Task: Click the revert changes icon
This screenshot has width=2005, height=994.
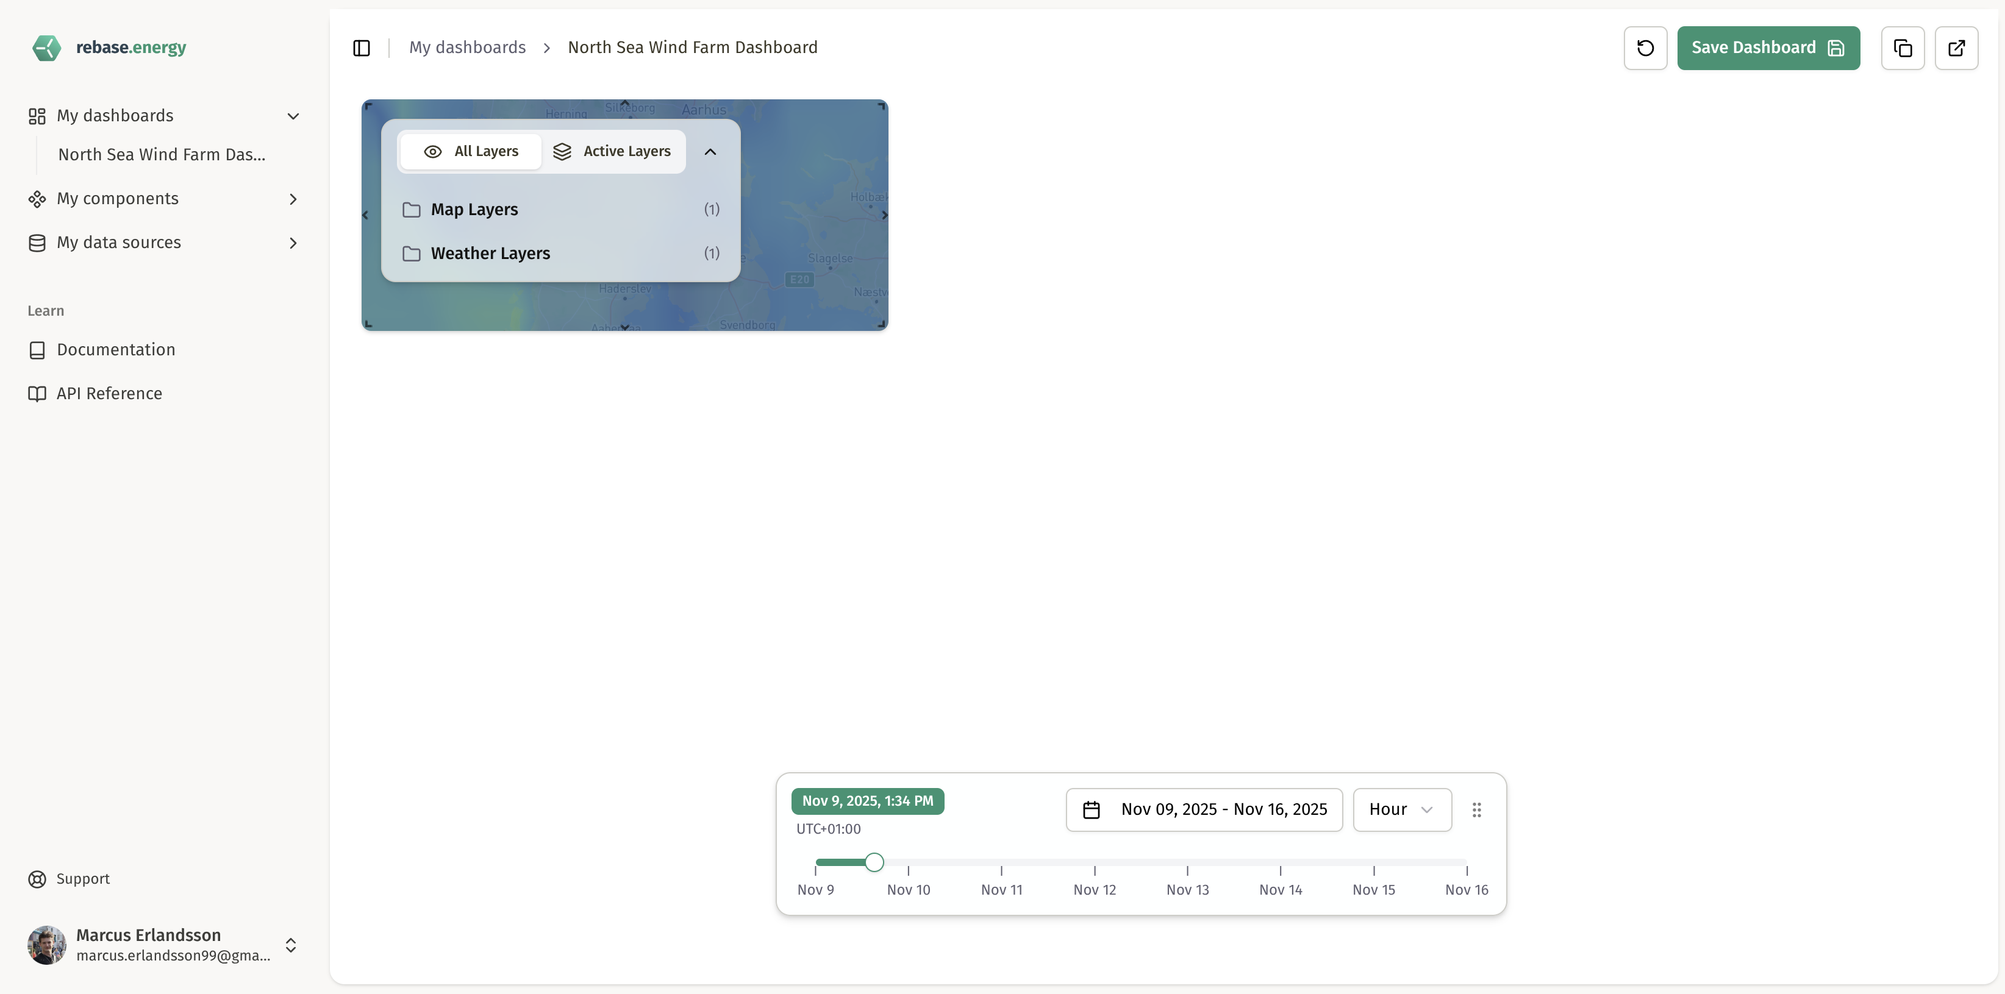Action: click(1645, 48)
